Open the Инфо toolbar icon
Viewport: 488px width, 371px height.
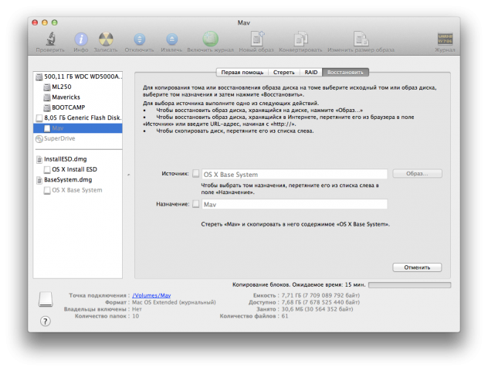point(80,39)
